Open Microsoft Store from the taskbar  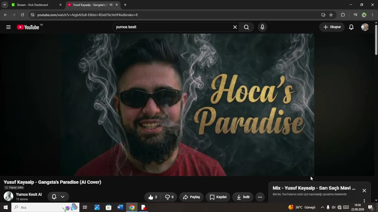pos(109,207)
